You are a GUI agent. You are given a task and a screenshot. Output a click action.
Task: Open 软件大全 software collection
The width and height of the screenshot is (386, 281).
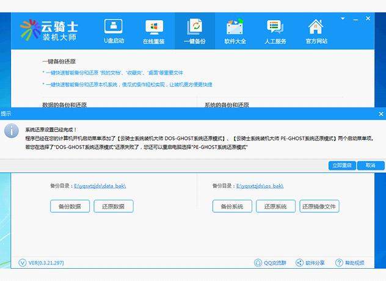(x=235, y=32)
